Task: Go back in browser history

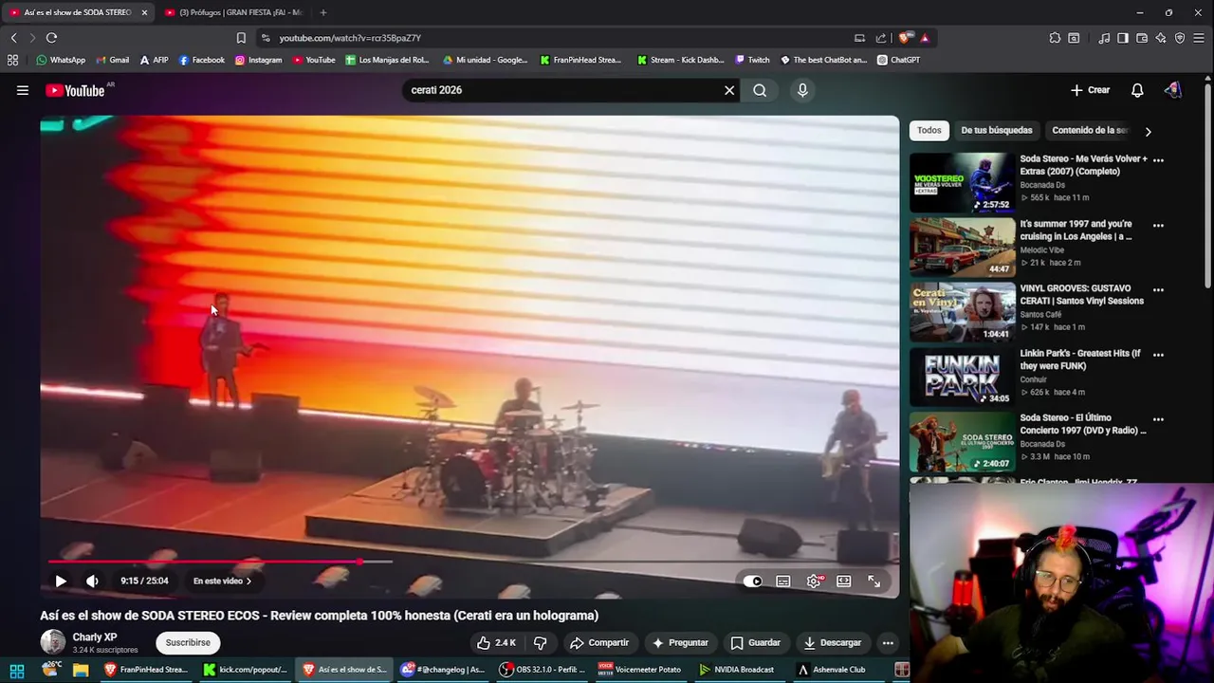Action: click(x=13, y=38)
